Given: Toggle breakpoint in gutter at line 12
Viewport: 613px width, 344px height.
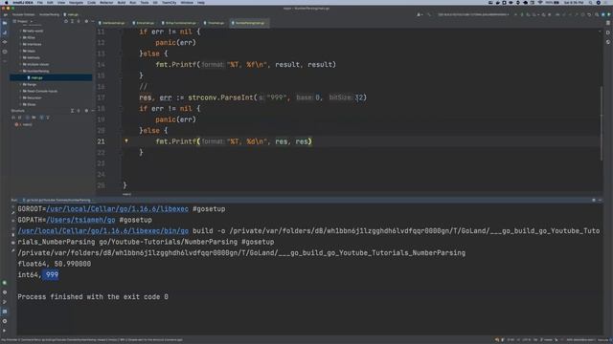Looking at the screenshot, I should coord(113,42).
